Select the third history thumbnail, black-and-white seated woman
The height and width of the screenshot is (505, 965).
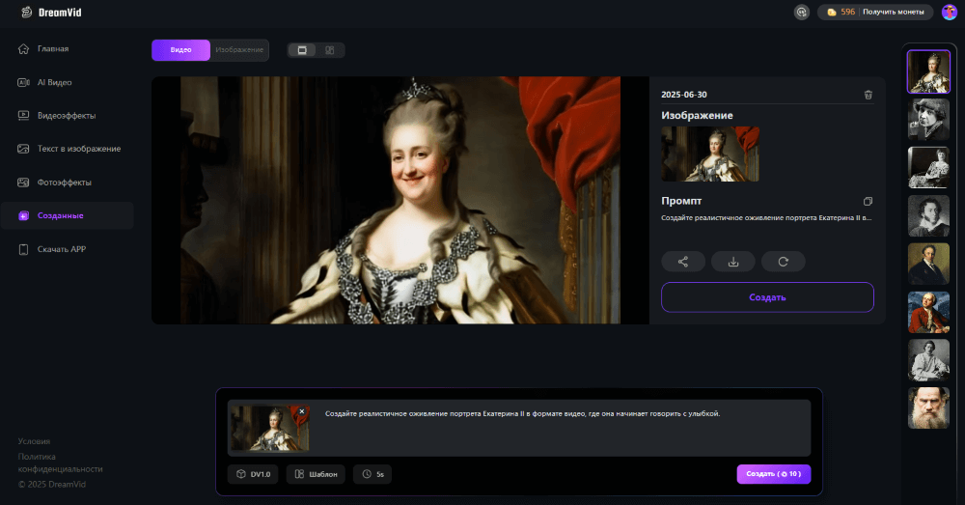point(928,167)
